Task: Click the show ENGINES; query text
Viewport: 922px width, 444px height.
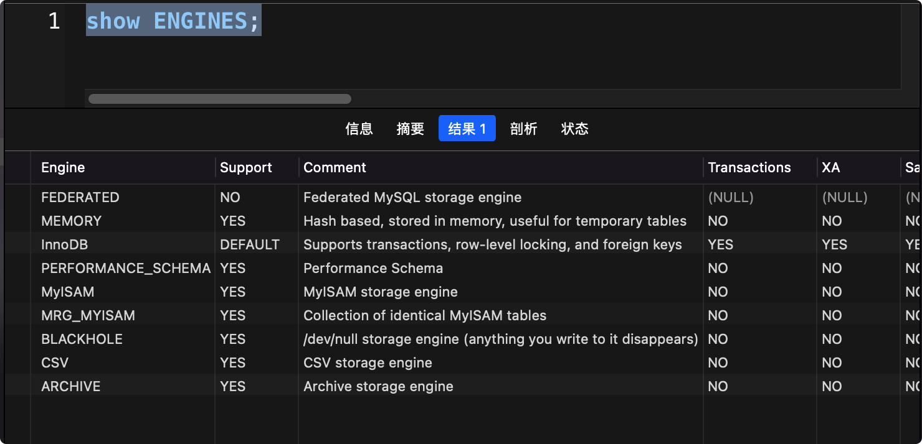Action: [173, 21]
